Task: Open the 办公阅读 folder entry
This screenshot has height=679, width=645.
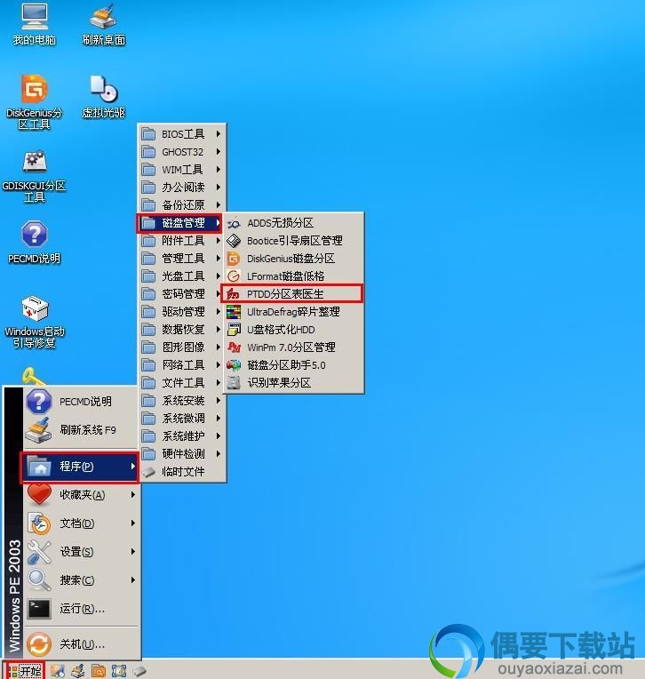Action: 182,187
